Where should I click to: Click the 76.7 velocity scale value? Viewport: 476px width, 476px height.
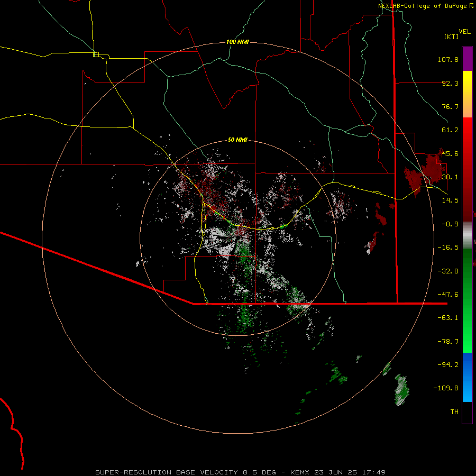click(450, 106)
